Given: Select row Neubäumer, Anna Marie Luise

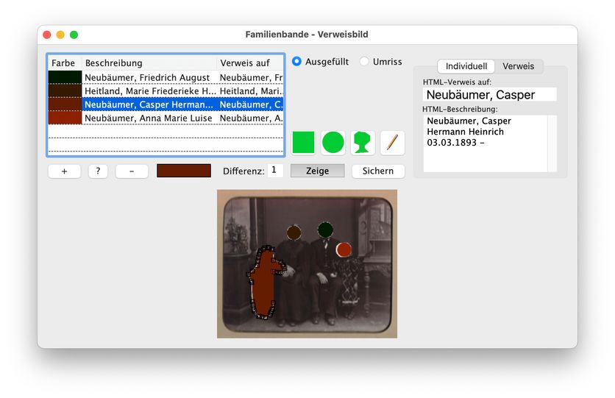Looking at the screenshot, I should click(x=148, y=118).
